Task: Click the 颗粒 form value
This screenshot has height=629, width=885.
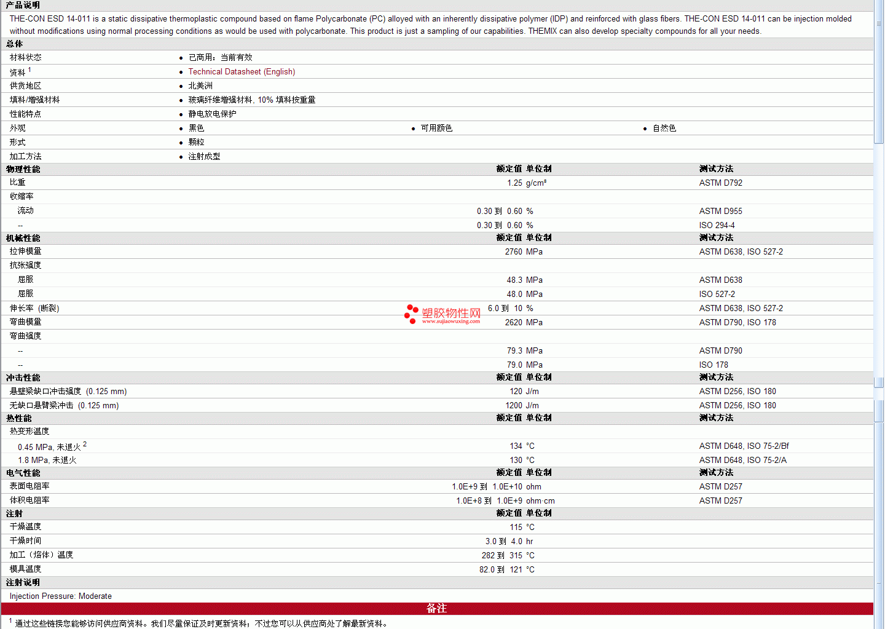Action: click(x=196, y=142)
